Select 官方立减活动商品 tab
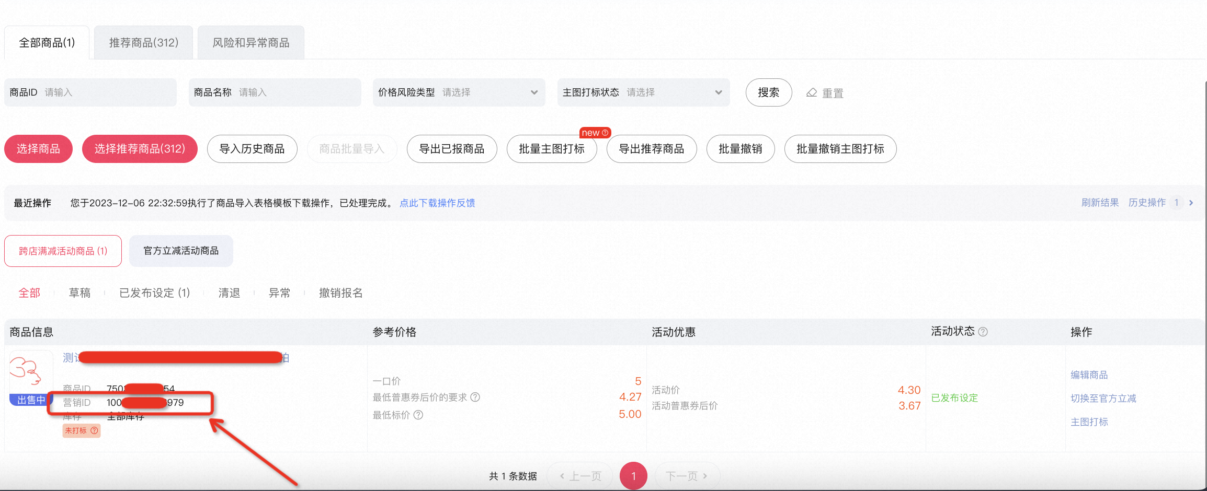 (x=181, y=251)
